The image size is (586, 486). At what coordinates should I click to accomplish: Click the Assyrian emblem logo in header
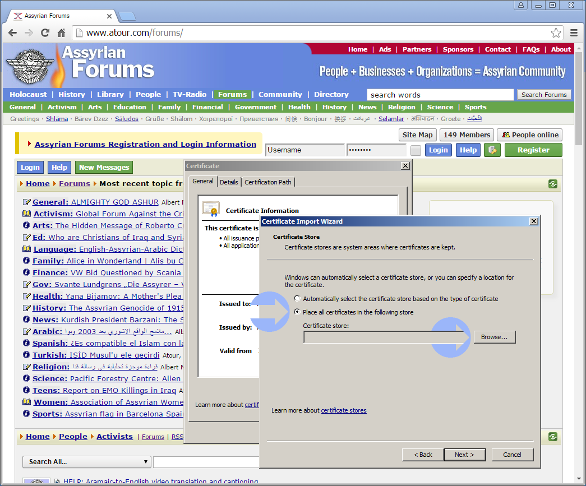point(30,66)
